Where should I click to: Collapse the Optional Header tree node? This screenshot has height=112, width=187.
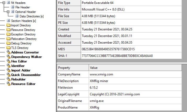[8, 12]
